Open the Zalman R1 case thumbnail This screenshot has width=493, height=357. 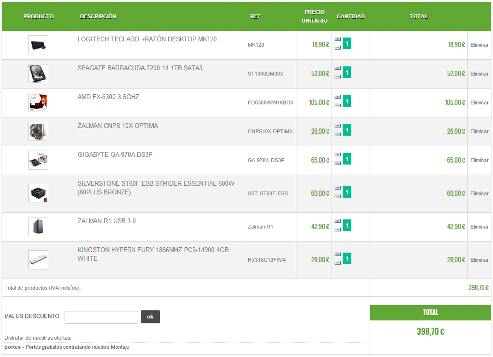pyautogui.click(x=39, y=227)
